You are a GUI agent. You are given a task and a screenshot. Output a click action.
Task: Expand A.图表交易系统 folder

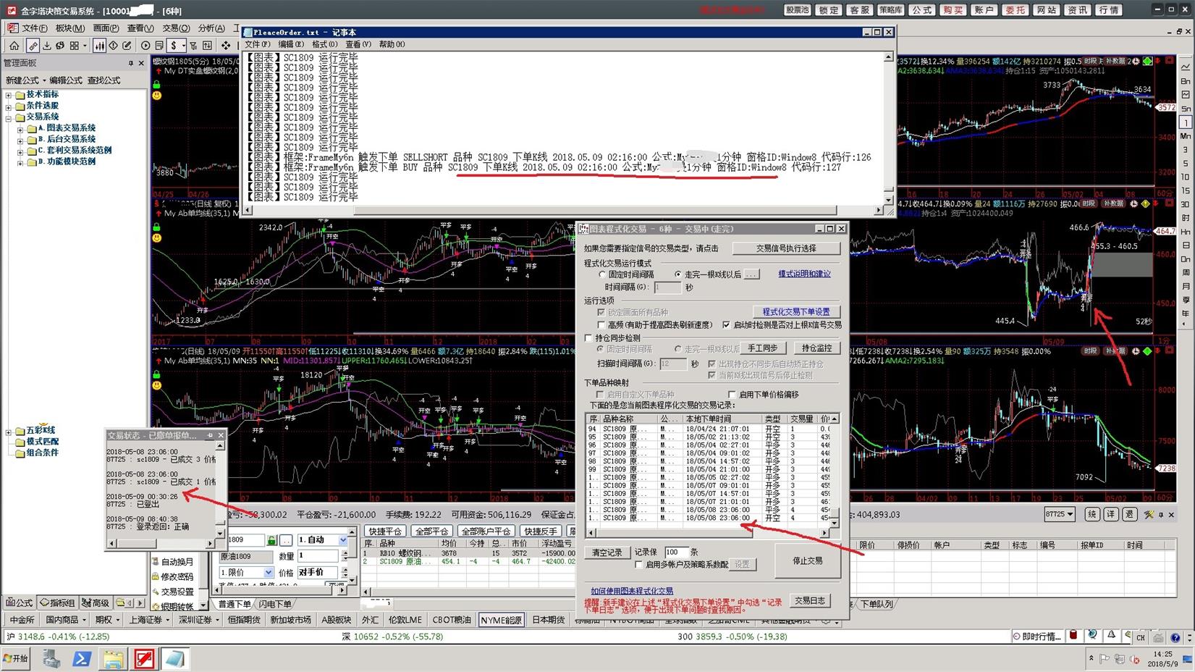click(20, 129)
